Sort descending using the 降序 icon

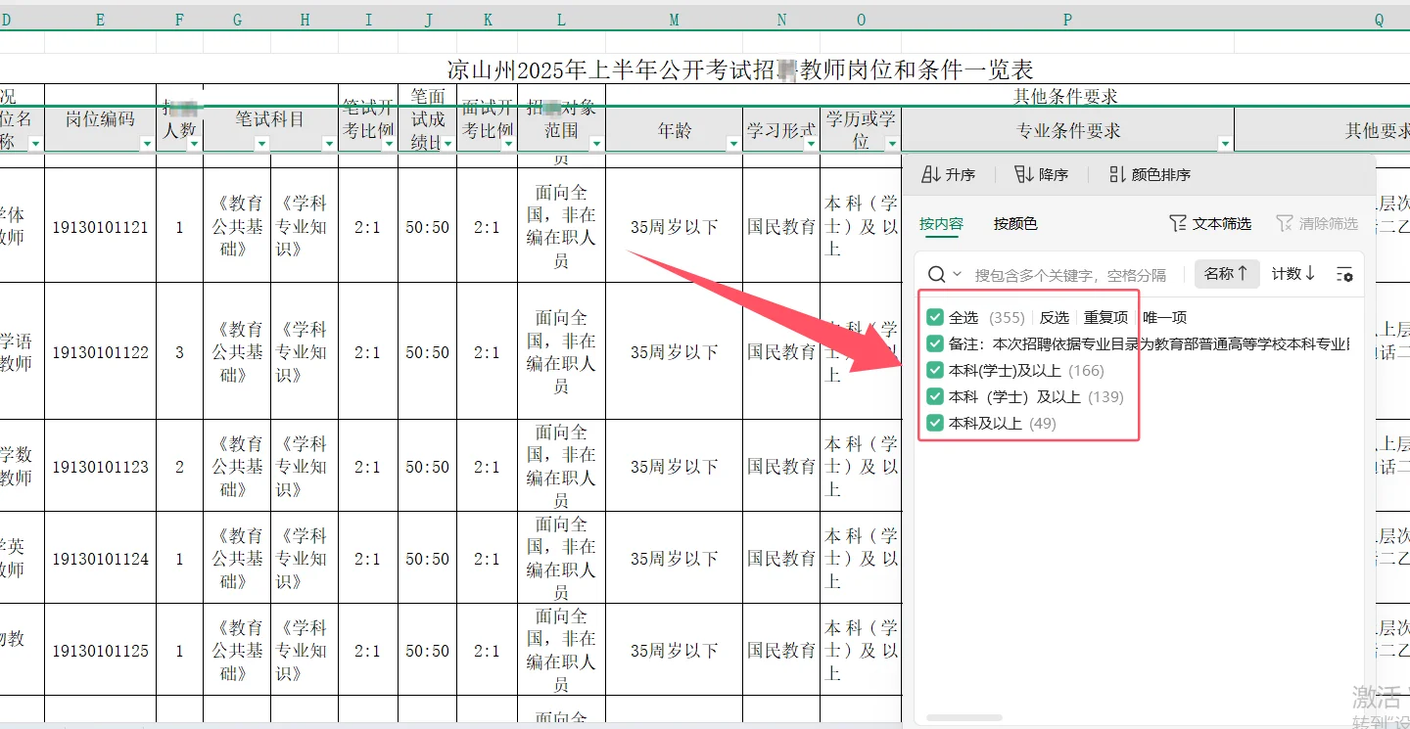click(x=1041, y=174)
